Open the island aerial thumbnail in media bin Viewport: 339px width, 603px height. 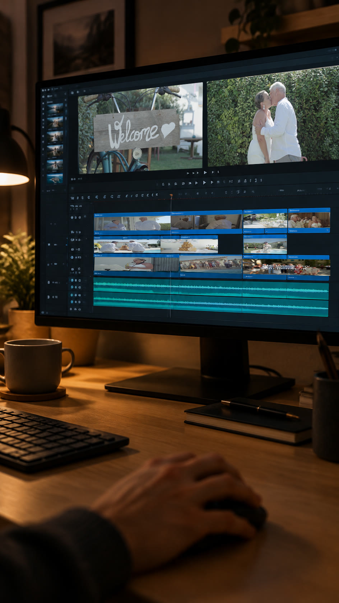coord(55,179)
